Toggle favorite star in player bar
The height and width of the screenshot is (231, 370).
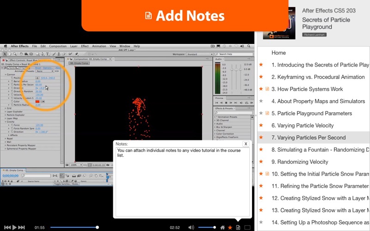230,227
